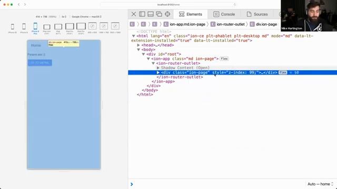This screenshot has height=189, width=337.
Task: Click second collapsed breadcrumb element icon
Action: click(143, 24)
